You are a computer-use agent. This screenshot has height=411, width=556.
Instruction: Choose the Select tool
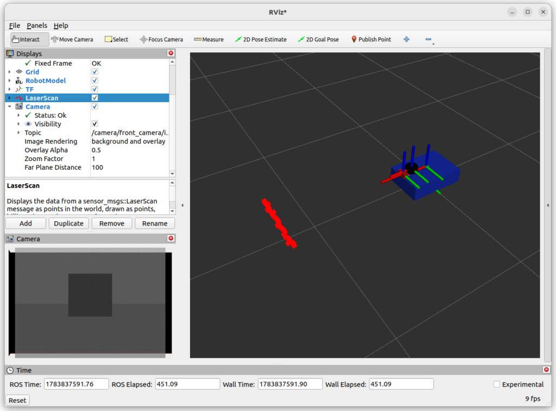click(116, 39)
